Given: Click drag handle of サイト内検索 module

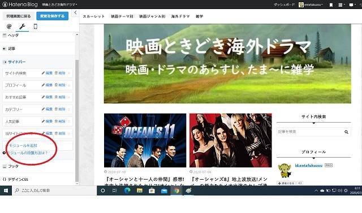Looking at the screenshot, I should (69, 73).
